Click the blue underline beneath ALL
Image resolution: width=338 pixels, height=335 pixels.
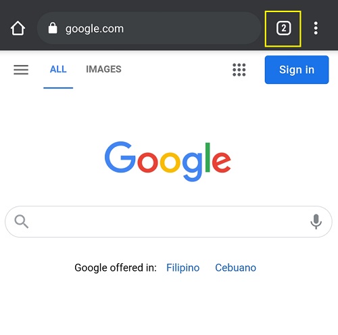(58, 88)
